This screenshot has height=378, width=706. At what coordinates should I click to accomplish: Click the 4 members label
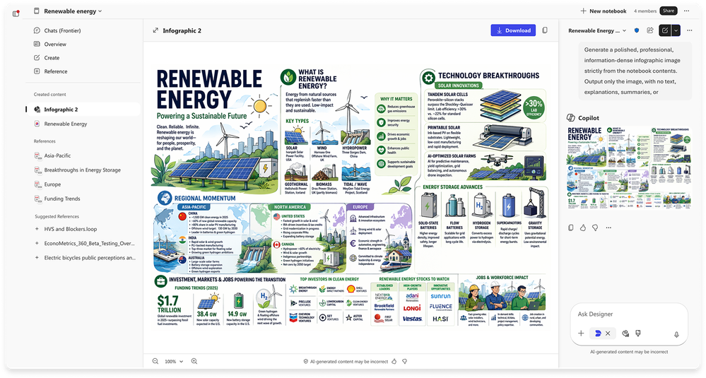(645, 11)
